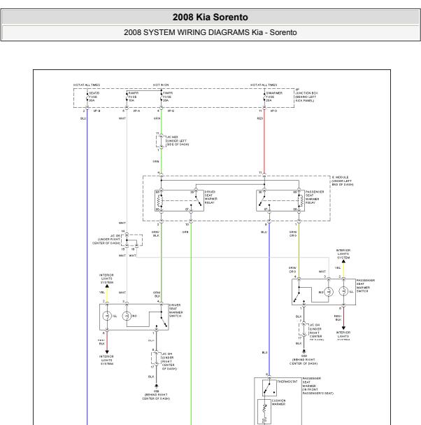Viewport: 421px width, 425px height.
Task: Click the "CUSHION WARMER" label
Action: [x=278, y=402]
